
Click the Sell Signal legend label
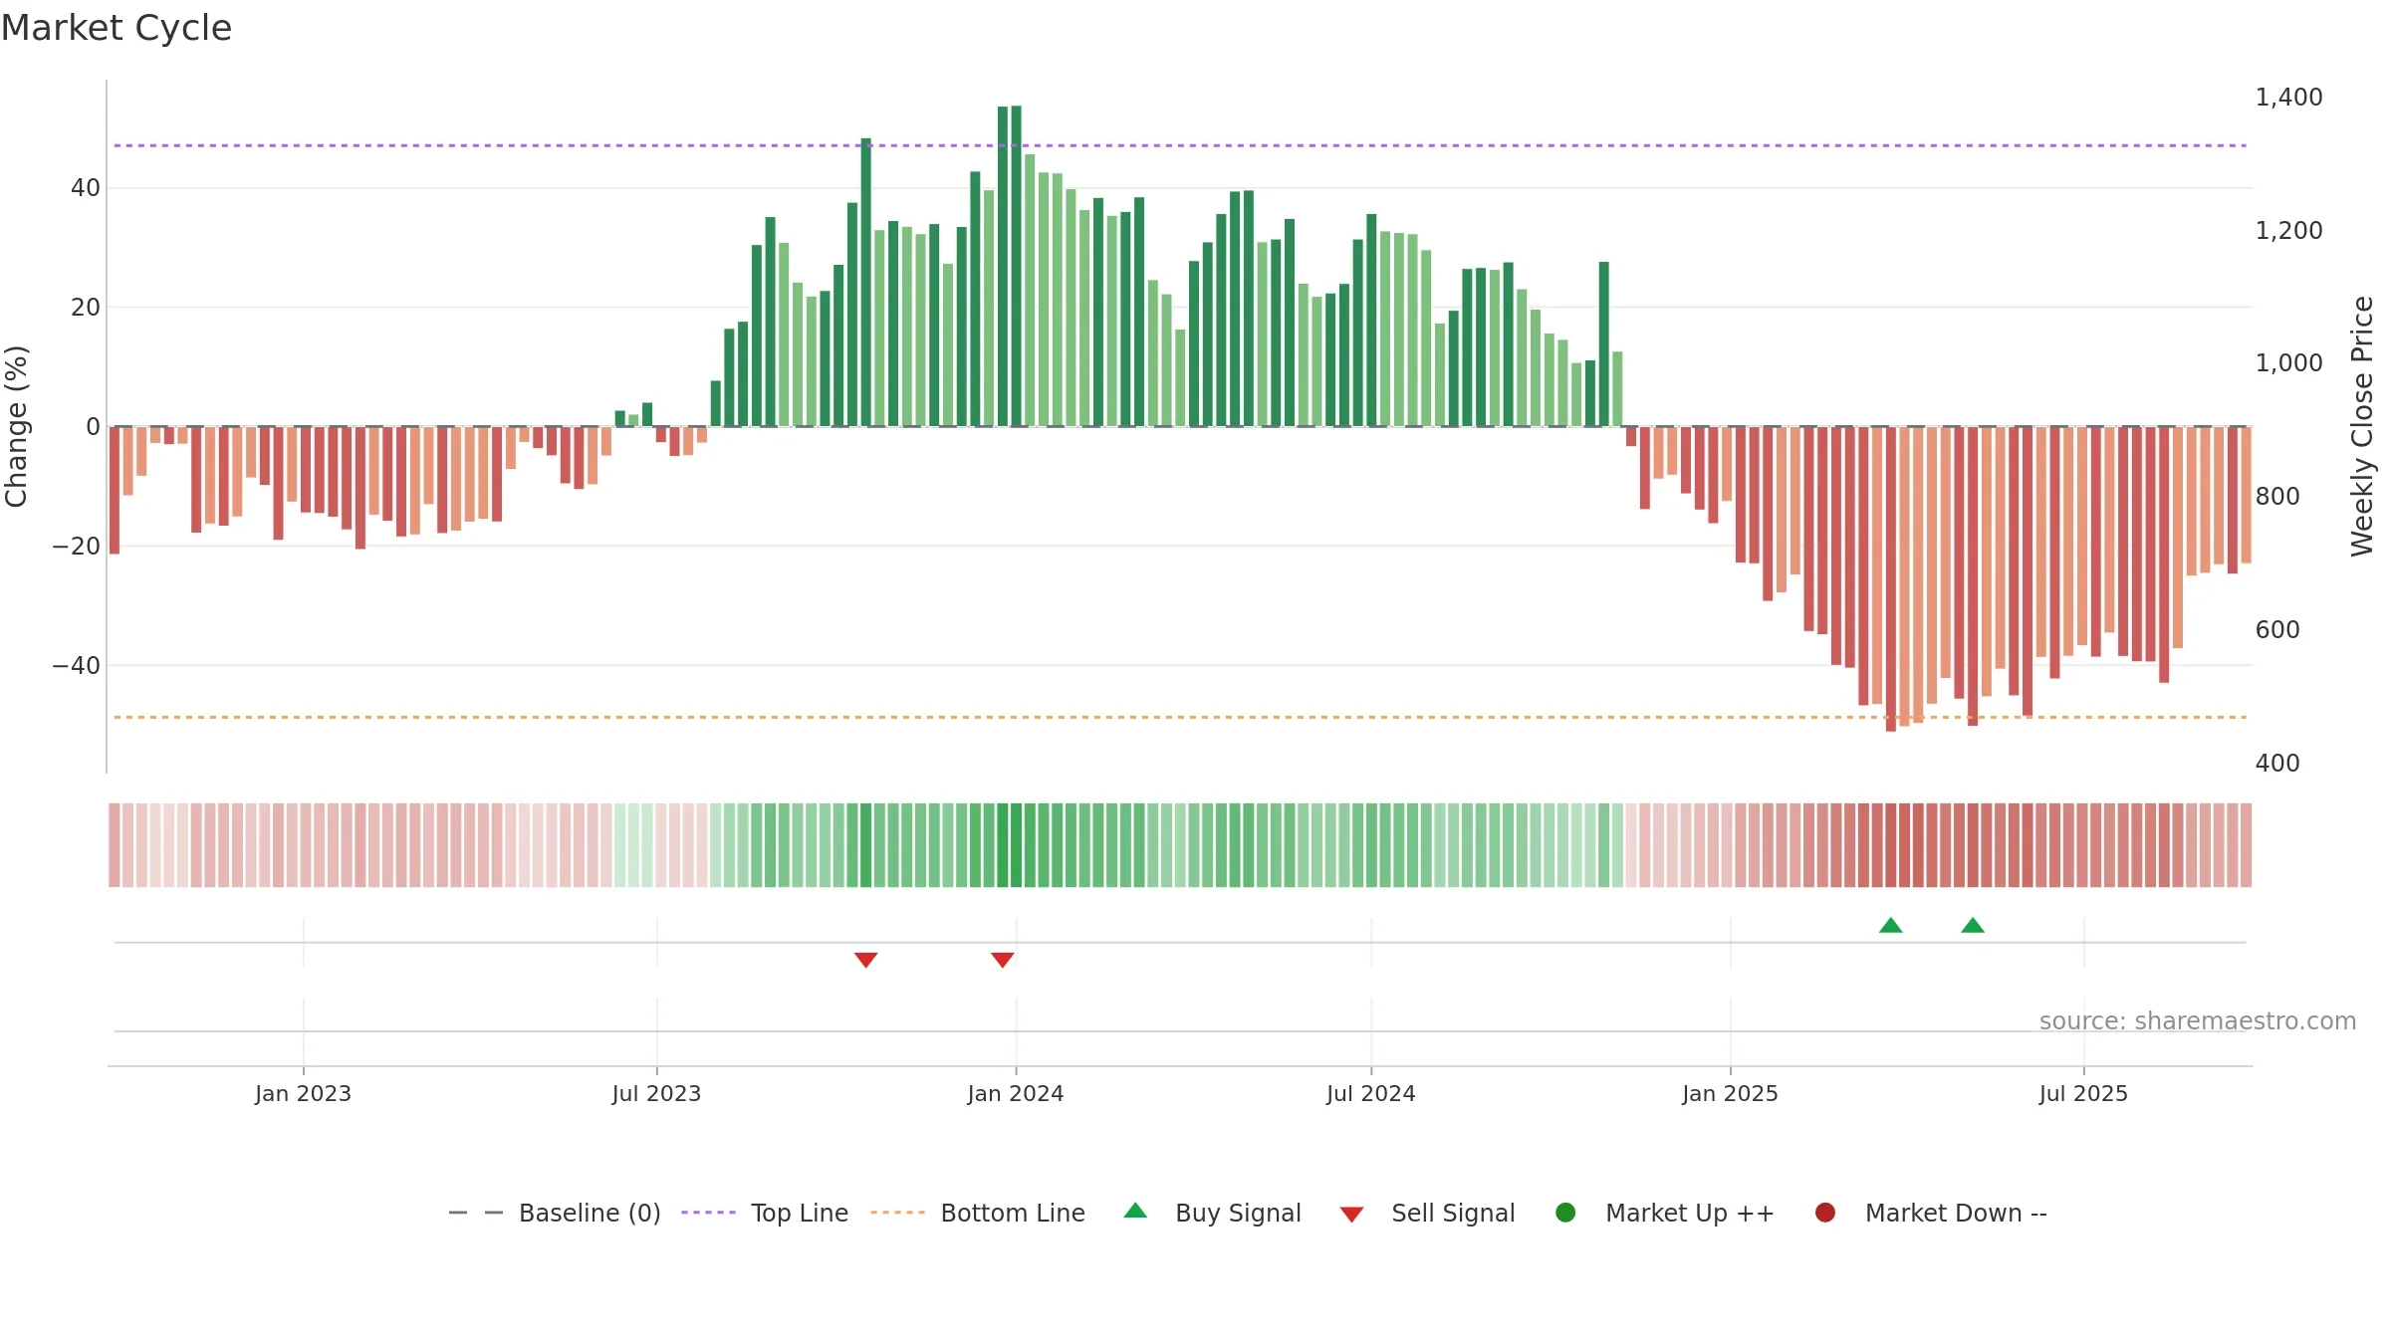point(1453,1213)
